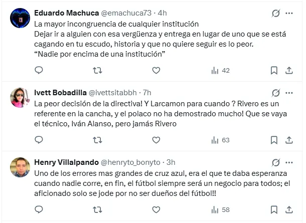Screen dimensions: 306x223
Task: View analytics showing 42 views
Action: (220, 71)
